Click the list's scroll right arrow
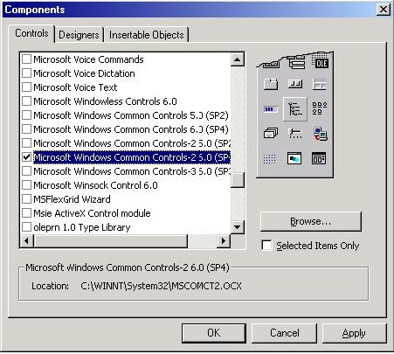 224,241
